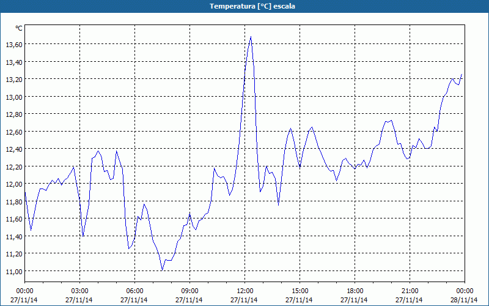Click the 12,20 y-axis label
Viewport: 489px width, 306px height.
pyautogui.click(x=14, y=166)
